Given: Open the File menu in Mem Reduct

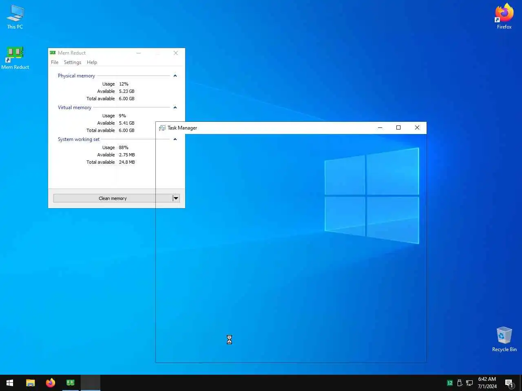Looking at the screenshot, I should coord(55,62).
